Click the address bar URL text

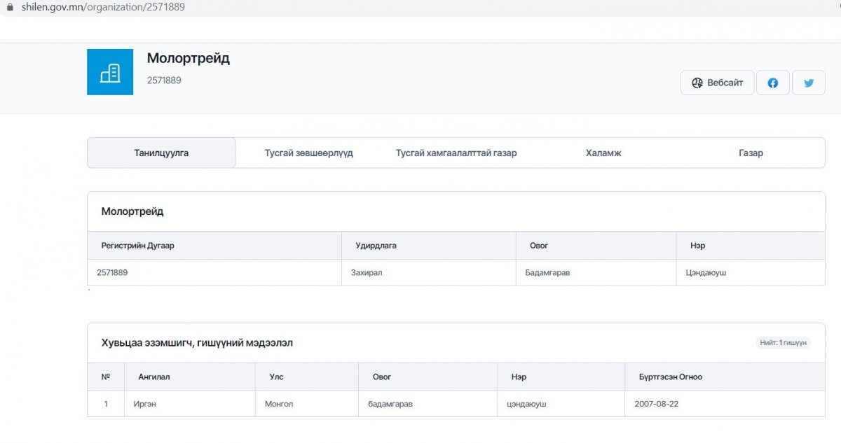(103, 7)
